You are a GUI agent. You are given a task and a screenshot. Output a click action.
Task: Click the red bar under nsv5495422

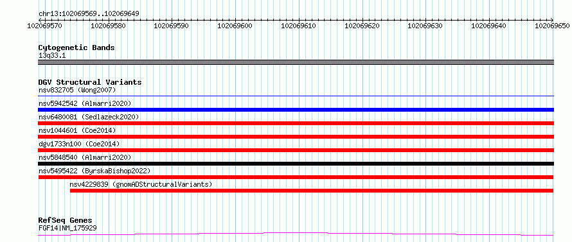coord(296,177)
